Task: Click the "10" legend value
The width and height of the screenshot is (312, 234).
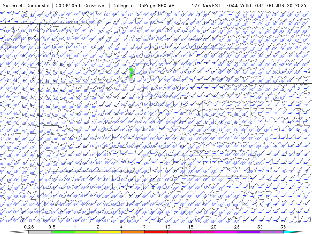Action: point(168,227)
